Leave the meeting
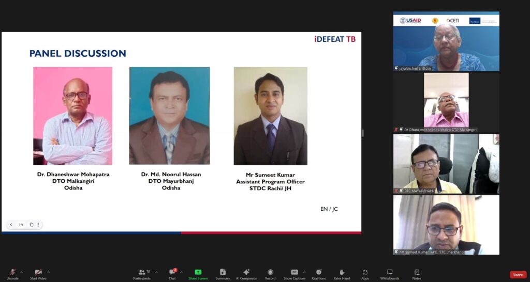This screenshot has height=282, width=530. 518,275
